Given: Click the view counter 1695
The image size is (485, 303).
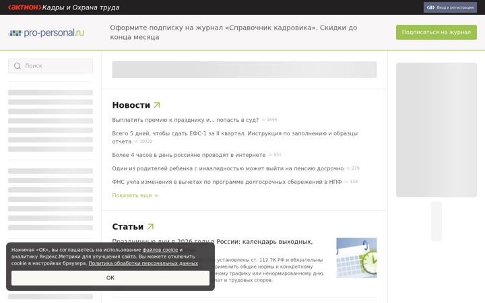Looking at the screenshot, I should pyautogui.click(x=269, y=120).
